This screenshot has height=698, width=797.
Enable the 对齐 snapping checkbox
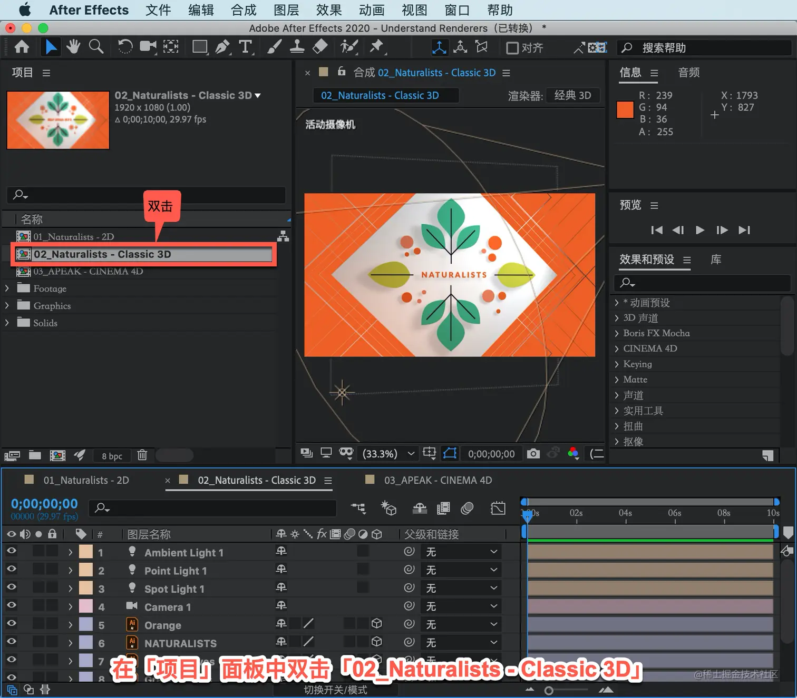pyautogui.click(x=512, y=48)
